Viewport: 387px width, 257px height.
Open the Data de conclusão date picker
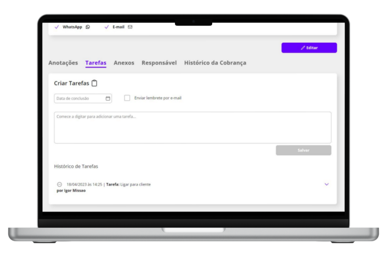coord(83,99)
